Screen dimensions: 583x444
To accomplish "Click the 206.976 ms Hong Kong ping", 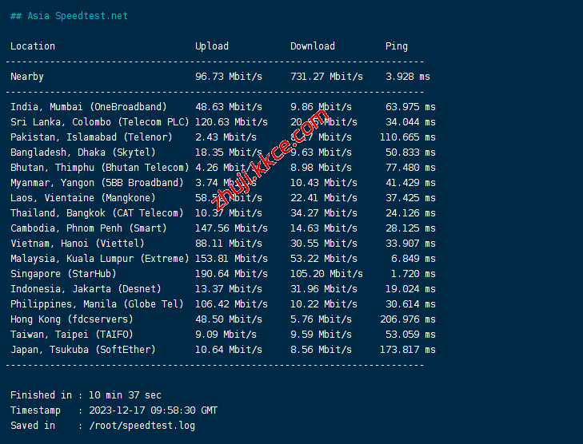I will point(410,319).
